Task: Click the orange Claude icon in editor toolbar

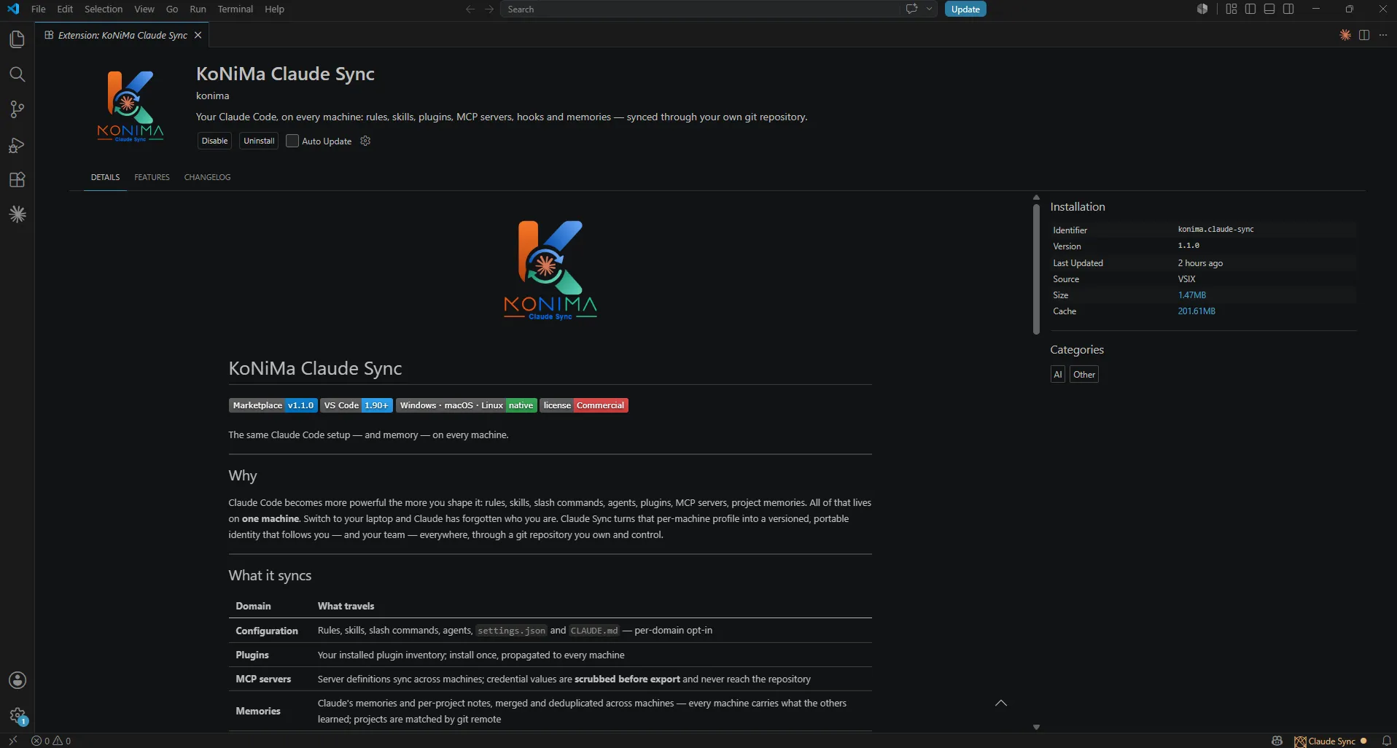Action: pos(1345,35)
